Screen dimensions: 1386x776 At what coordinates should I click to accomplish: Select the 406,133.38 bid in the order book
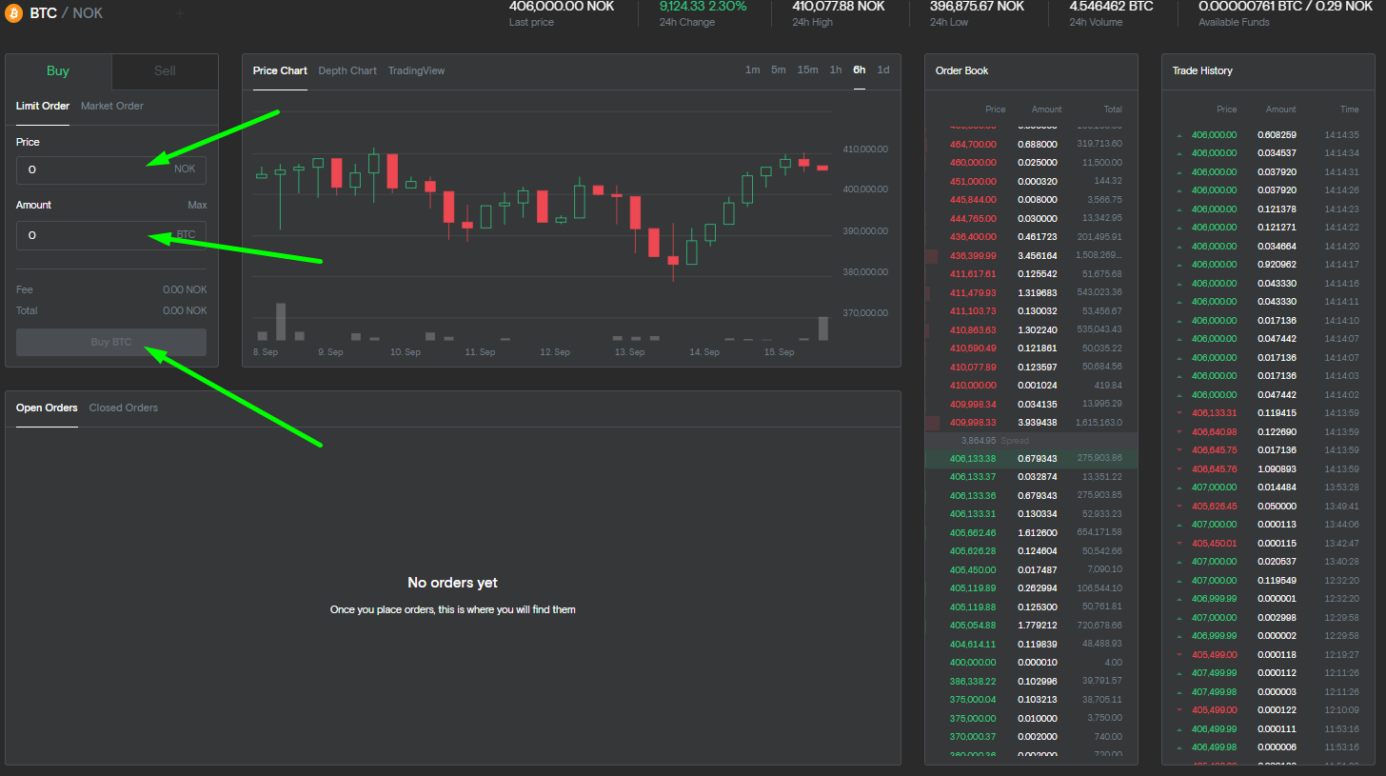[x=1031, y=458]
